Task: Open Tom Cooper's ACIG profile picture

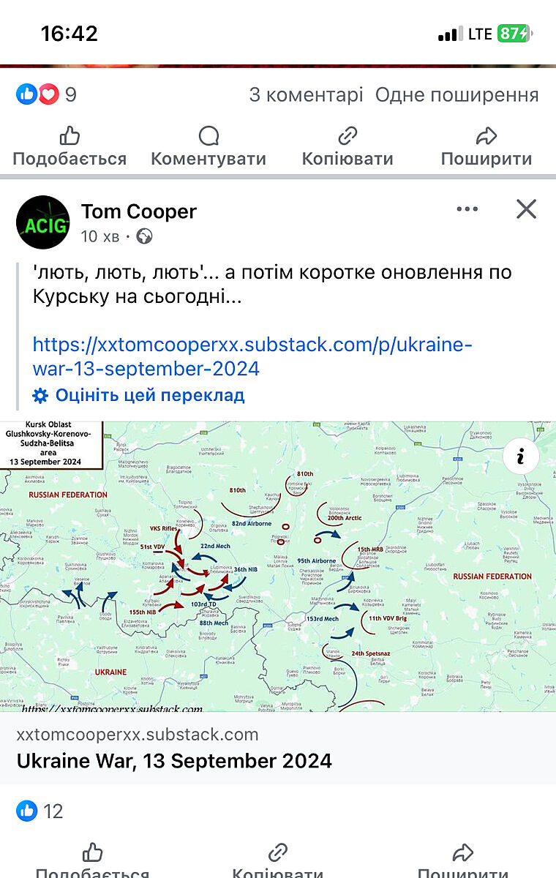Action: click(x=43, y=222)
